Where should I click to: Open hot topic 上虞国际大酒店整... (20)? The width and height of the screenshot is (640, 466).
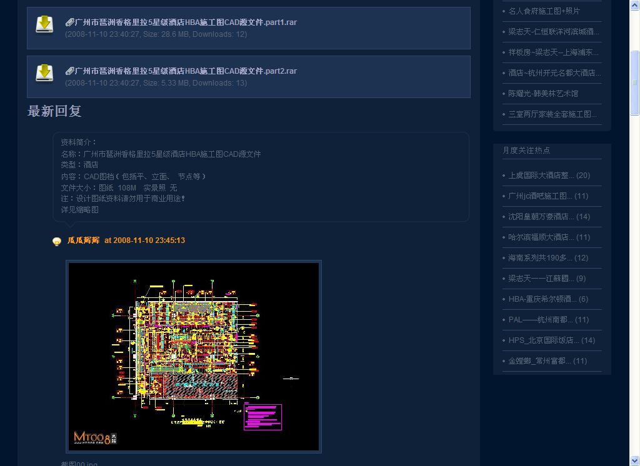pyautogui.click(x=549, y=176)
